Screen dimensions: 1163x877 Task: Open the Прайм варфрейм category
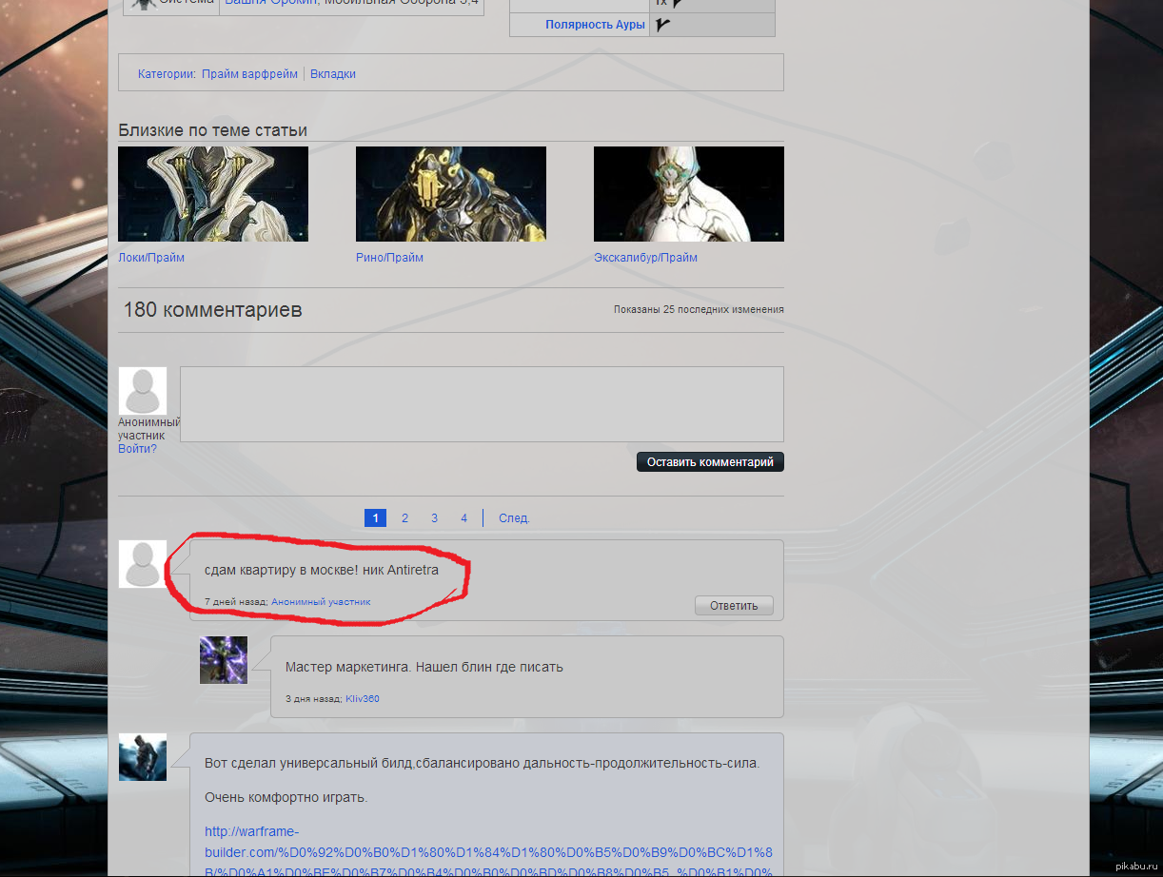[x=249, y=74]
